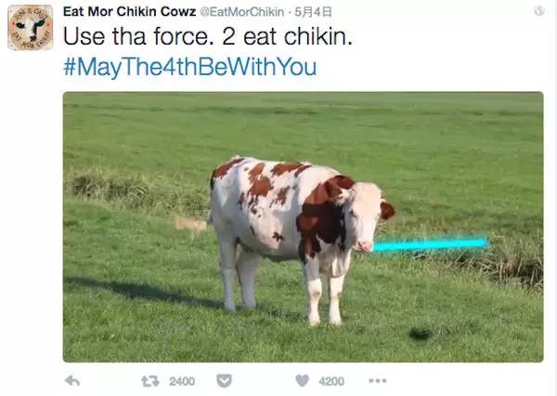This screenshot has height=396, width=557.
Task: Retweet using the retweet arrows icon
Action: tap(149, 381)
